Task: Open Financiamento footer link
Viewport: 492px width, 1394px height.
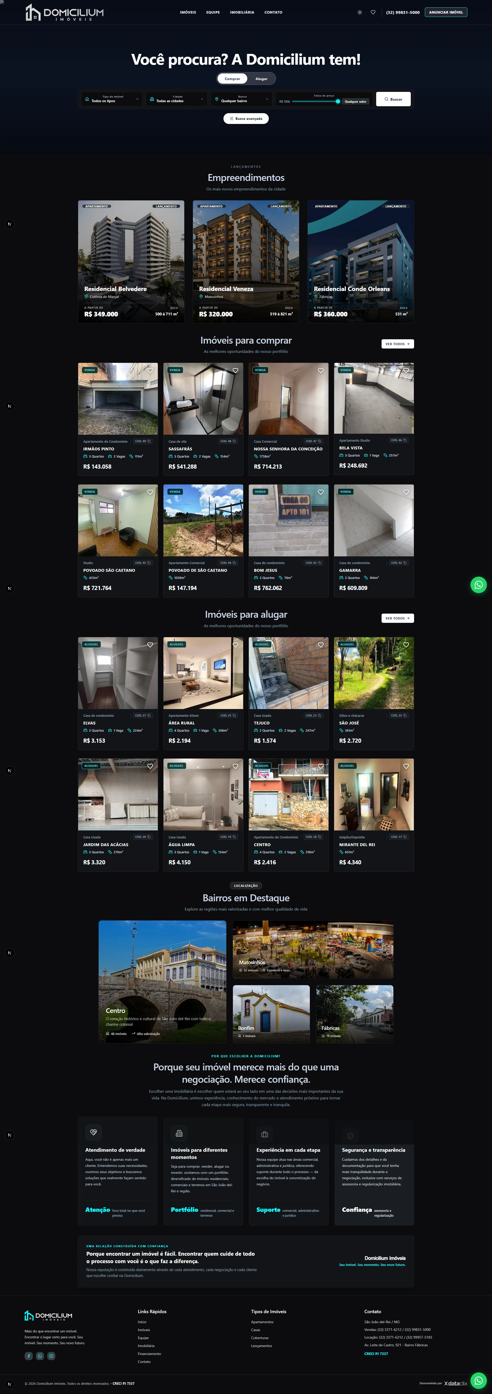Action: click(149, 1353)
